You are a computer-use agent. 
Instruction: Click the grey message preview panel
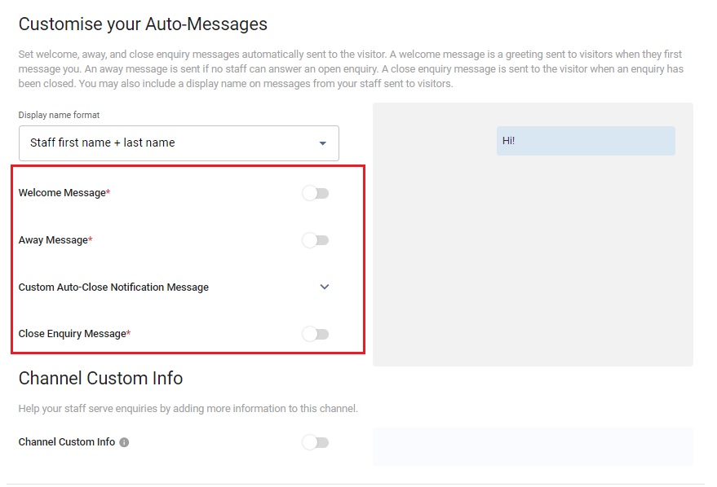pyautogui.click(x=533, y=235)
